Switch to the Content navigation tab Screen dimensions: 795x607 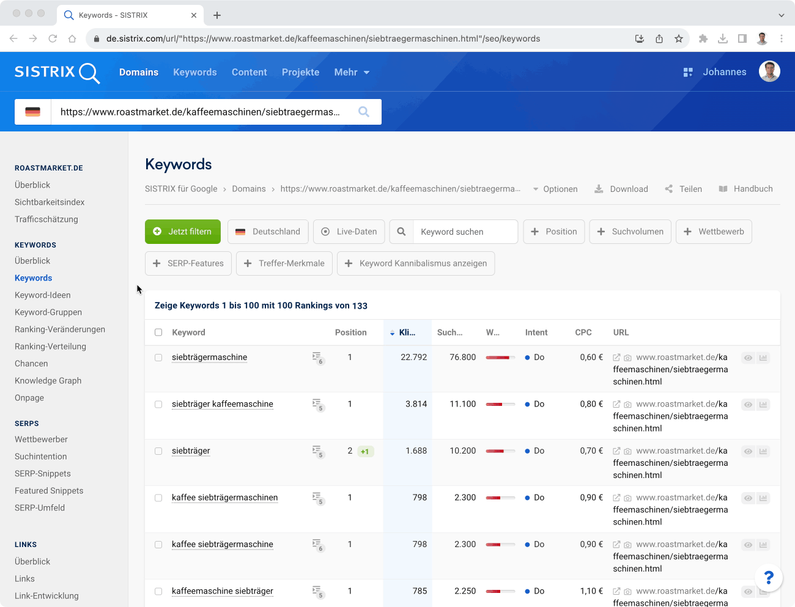249,72
